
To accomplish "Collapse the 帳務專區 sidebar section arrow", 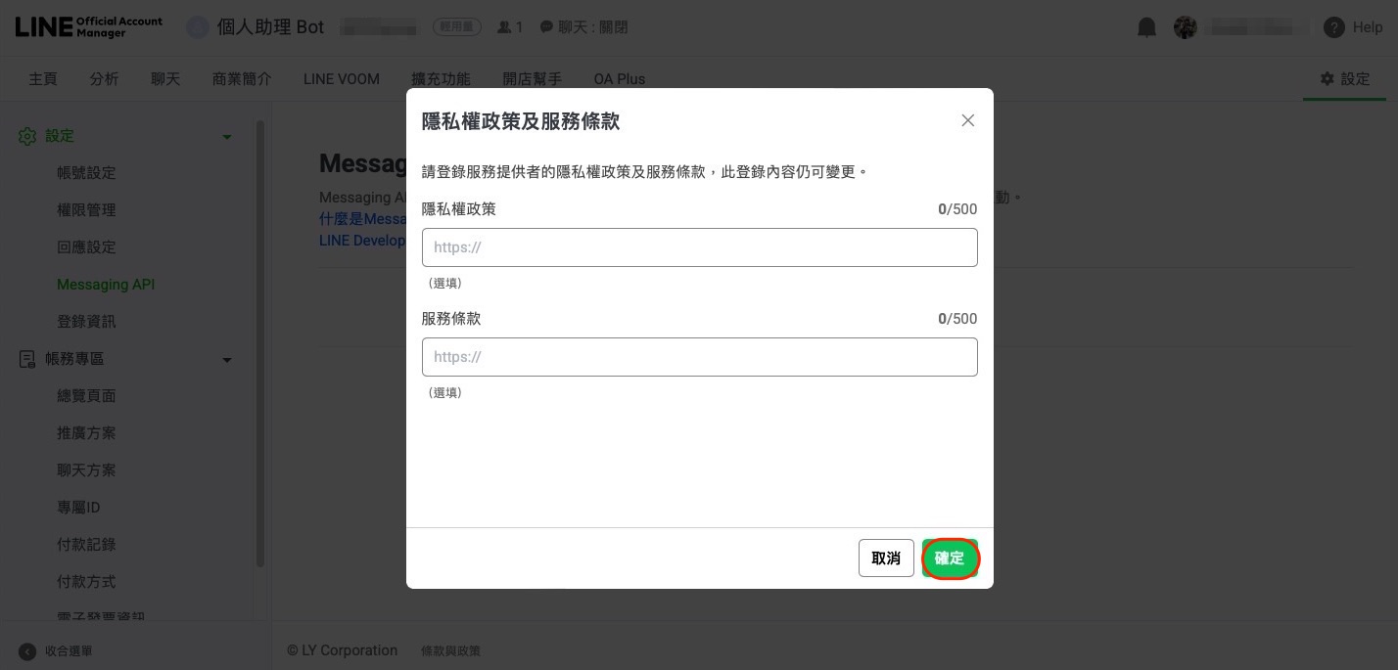I will [227, 360].
